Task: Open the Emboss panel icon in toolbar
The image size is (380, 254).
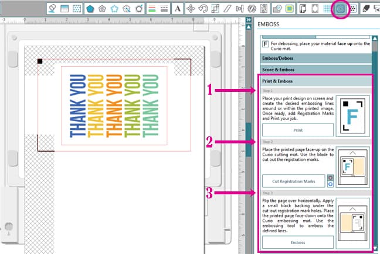Action: click(x=340, y=9)
